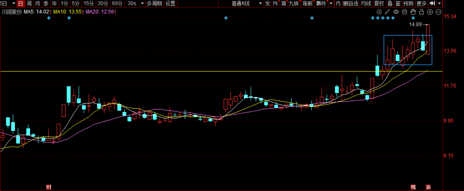This screenshot has height=191, width=464.
Task: Click the 13.56 price axis label
Action: [x=450, y=51]
